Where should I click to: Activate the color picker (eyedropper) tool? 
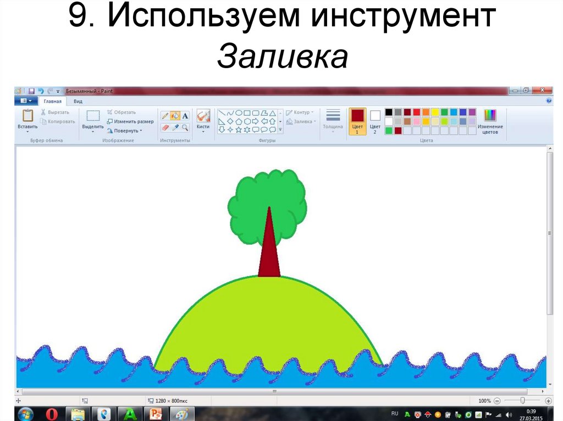point(175,128)
